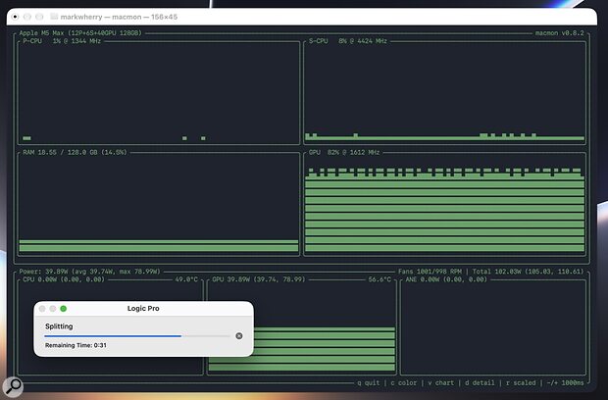Click 'P-CPU 1% @ 1344 MHz' label
This screenshot has height=400, width=608.
[x=62, y=41]
